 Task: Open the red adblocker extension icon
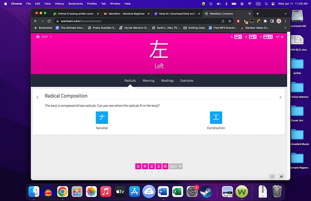(238, 21)
